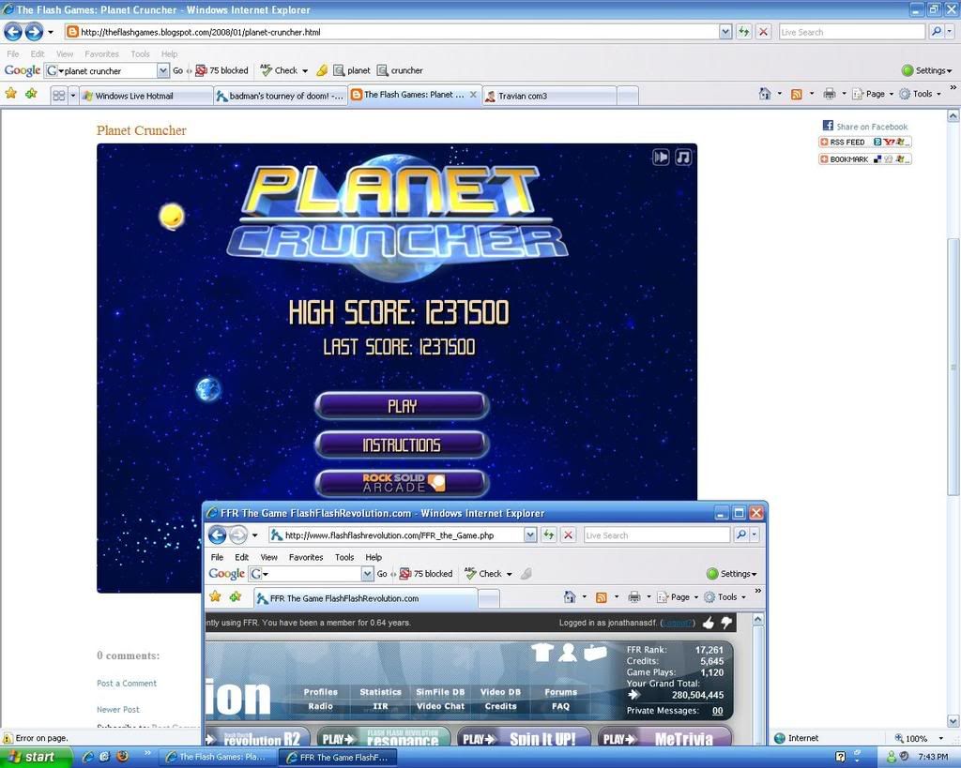Click the main page vertical scrollbar thumb
961x768 pixels.
click(x=953, y=300)
